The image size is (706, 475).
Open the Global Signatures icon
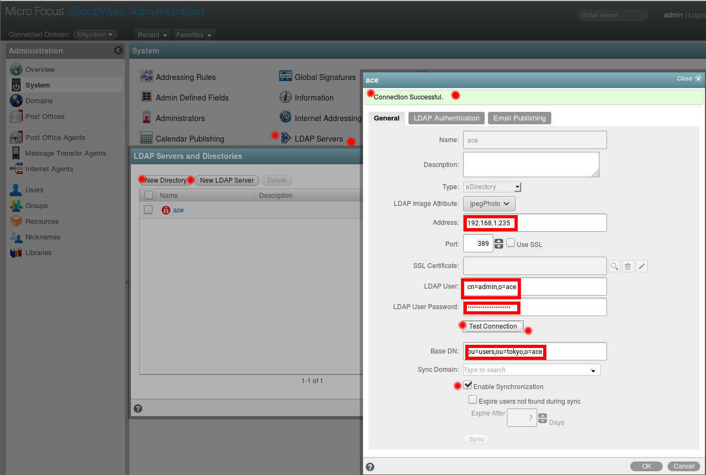(x=286, y=77)
